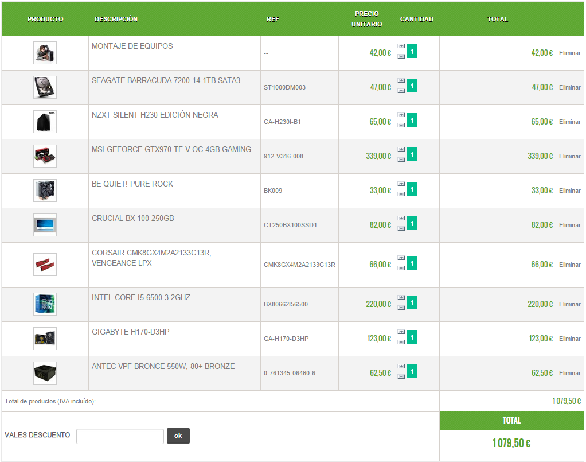Open MSI GTX970 graphics card thumbnail
This screenshot has width=586, height=462.
(x=45, y=156)
